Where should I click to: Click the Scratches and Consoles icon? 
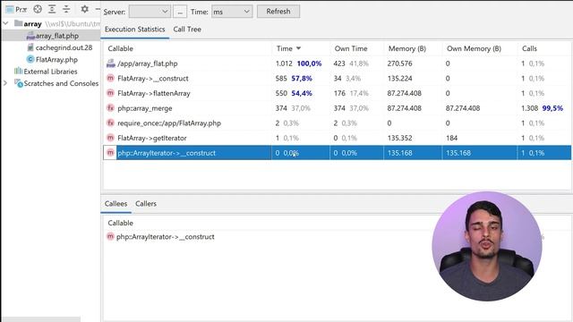point(18,83)
